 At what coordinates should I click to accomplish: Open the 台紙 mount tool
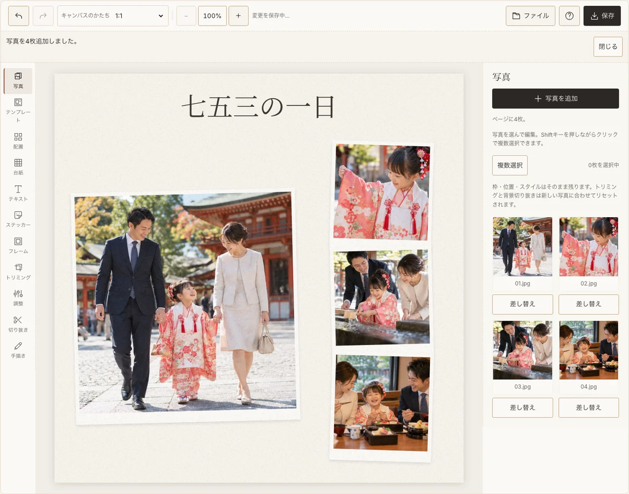18,167
